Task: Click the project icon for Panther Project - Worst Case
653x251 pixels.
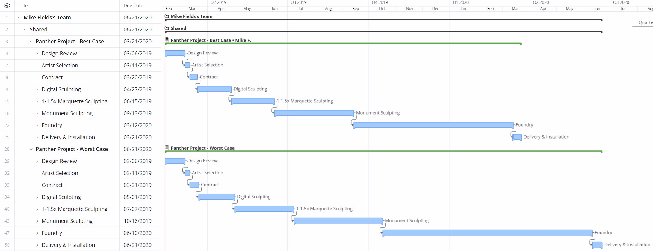Action: pyautogui.click(x=167, y=148)
